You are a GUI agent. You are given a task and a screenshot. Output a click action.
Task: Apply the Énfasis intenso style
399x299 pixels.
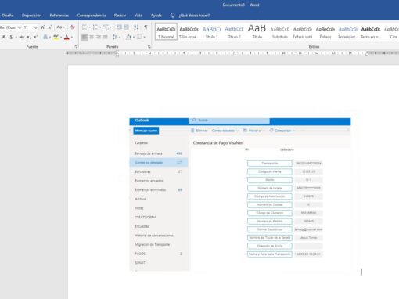click(x=348, y=32)
